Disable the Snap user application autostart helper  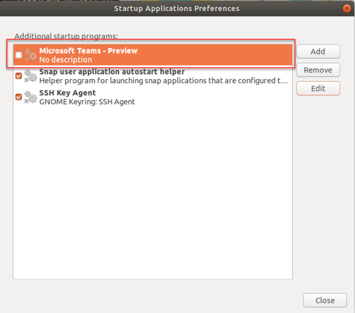pyautogui.click(x=18, y=75)
